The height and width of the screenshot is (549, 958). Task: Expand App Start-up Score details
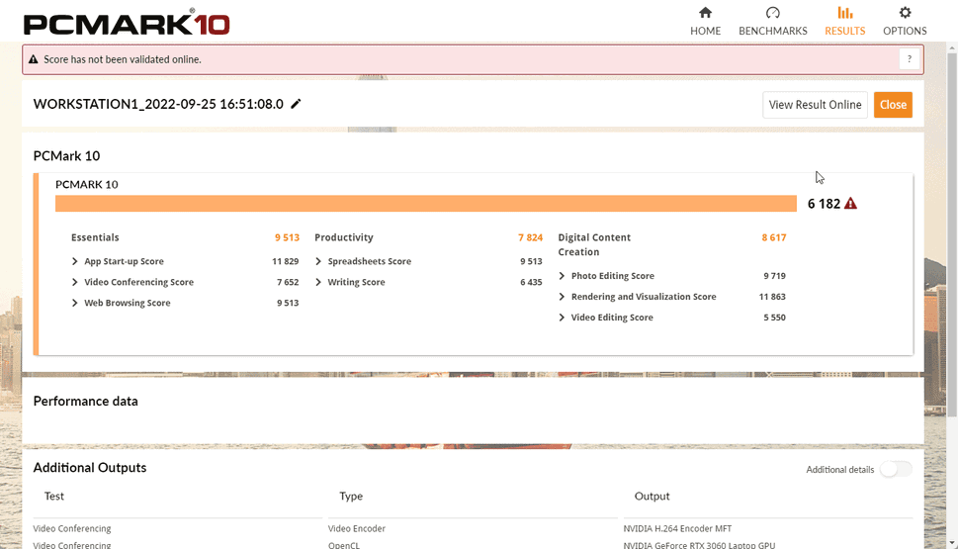point(75,261)
